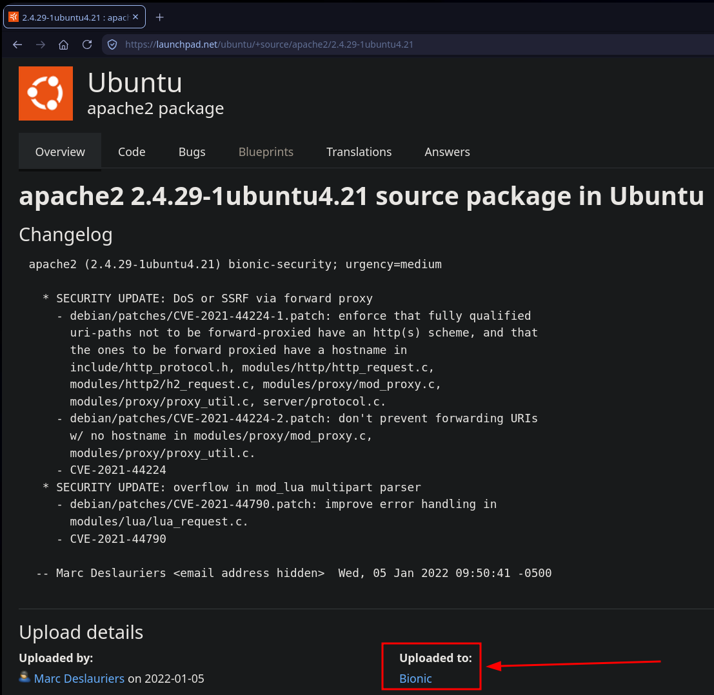Click the browser back arrow
The height and width of the screenshot is (695, 714).
tap(17, 44)
